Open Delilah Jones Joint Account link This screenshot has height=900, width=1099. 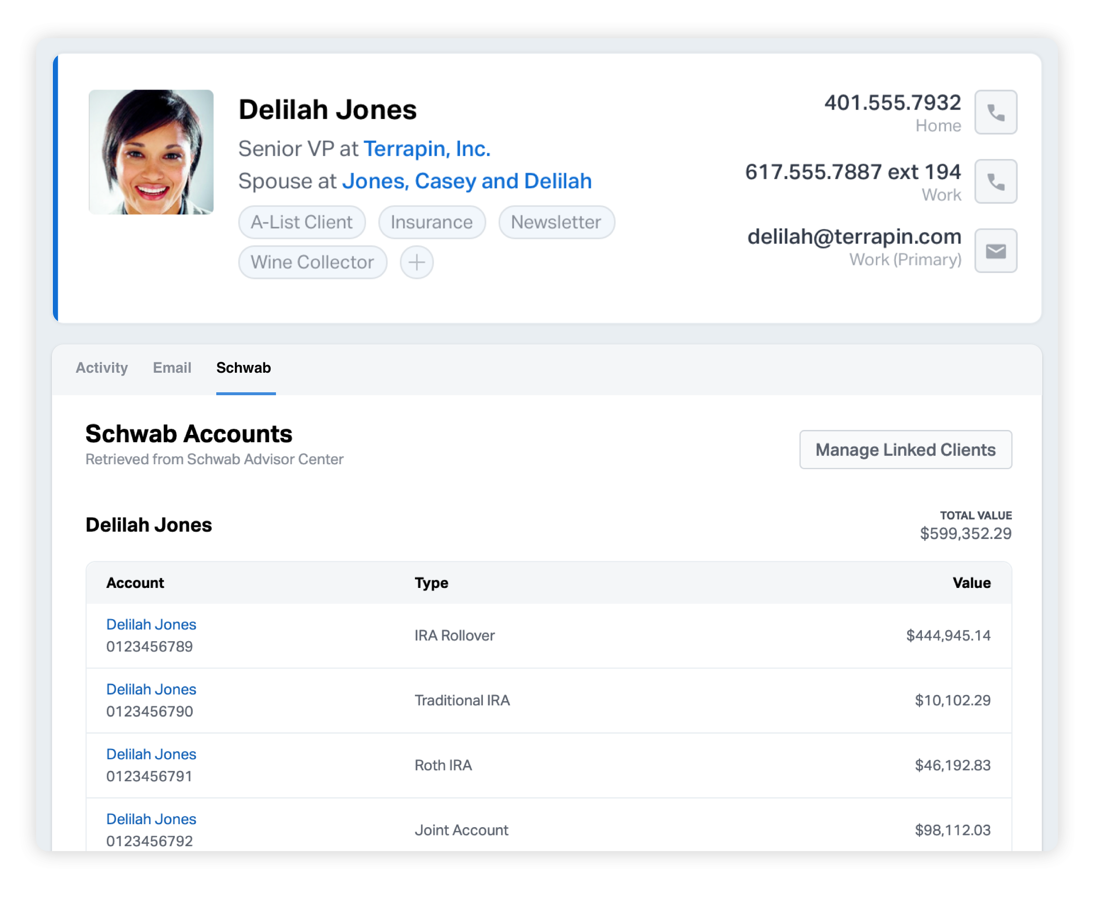click(151, 819)
